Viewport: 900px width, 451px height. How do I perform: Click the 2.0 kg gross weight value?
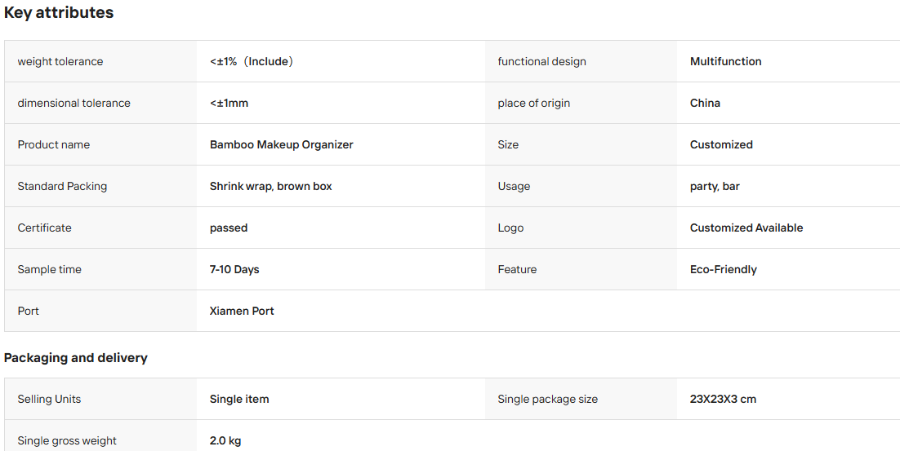[225, 440]
